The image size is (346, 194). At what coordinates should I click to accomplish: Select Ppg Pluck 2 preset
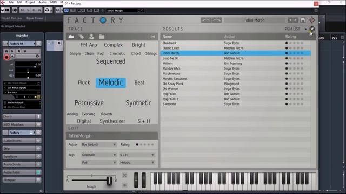[236, 99]
